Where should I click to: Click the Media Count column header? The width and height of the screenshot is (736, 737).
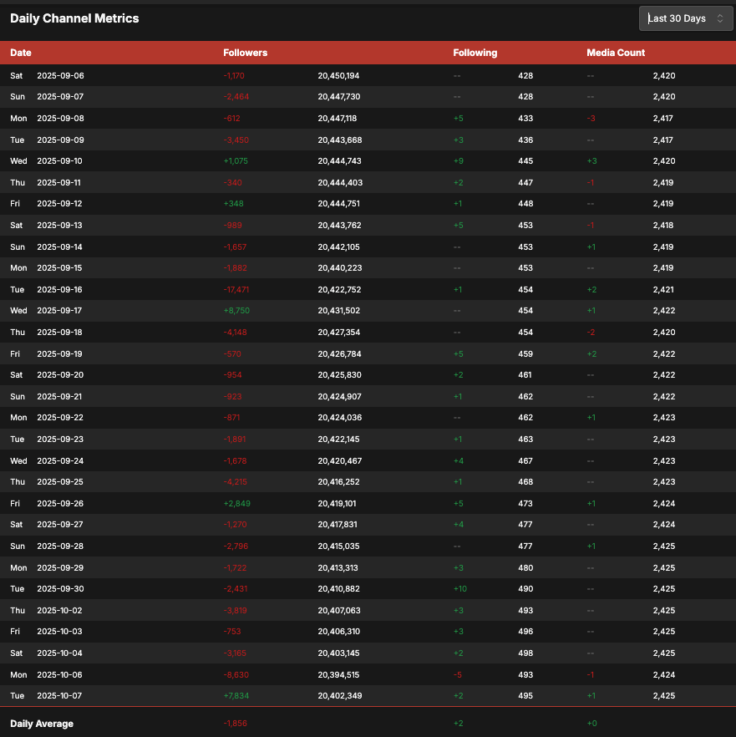(x=616, y=53)
